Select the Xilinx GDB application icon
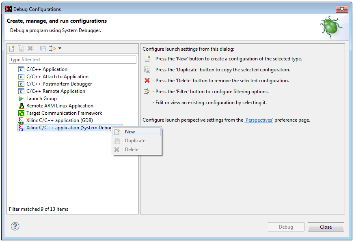Image resolution: width=354 pixels, height=242 pixels. 21,120
